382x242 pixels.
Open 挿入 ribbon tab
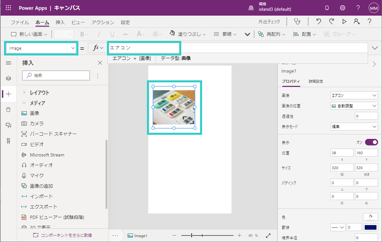click(x=60, y=23)
